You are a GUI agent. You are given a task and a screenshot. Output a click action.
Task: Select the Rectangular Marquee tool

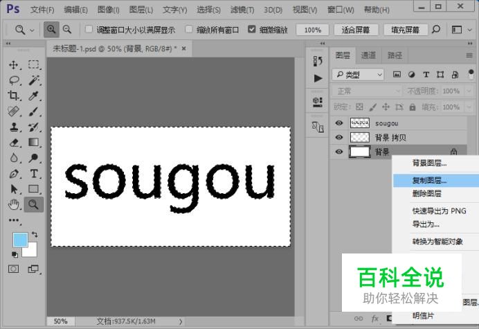(x=34, y=64)
